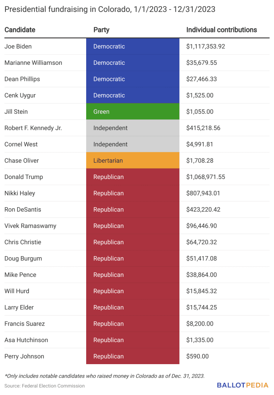Viewport: 274px width, 395px height.
Task: Click the Candidate column header
Action: (20, 30)
